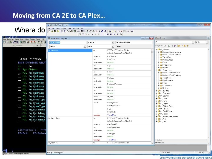Click PhysicalTable icon under fm_Address in Object Browser

coord(161,60)
